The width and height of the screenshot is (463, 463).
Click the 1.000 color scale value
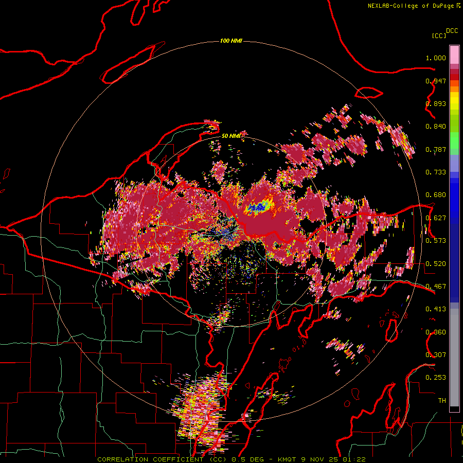[x=436, y=58]
